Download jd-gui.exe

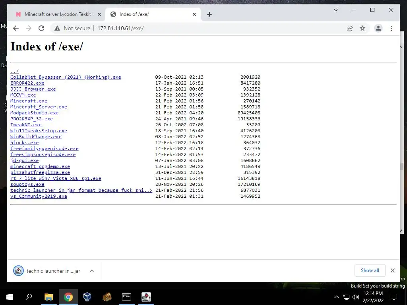pos(24,160)
